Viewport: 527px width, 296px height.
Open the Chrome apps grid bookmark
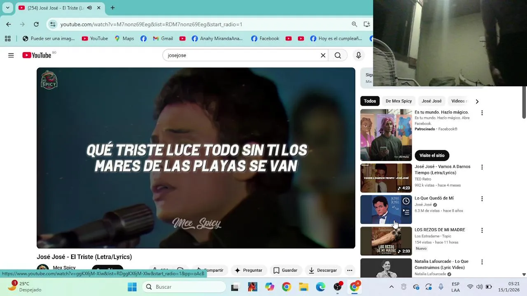(7, 39)
